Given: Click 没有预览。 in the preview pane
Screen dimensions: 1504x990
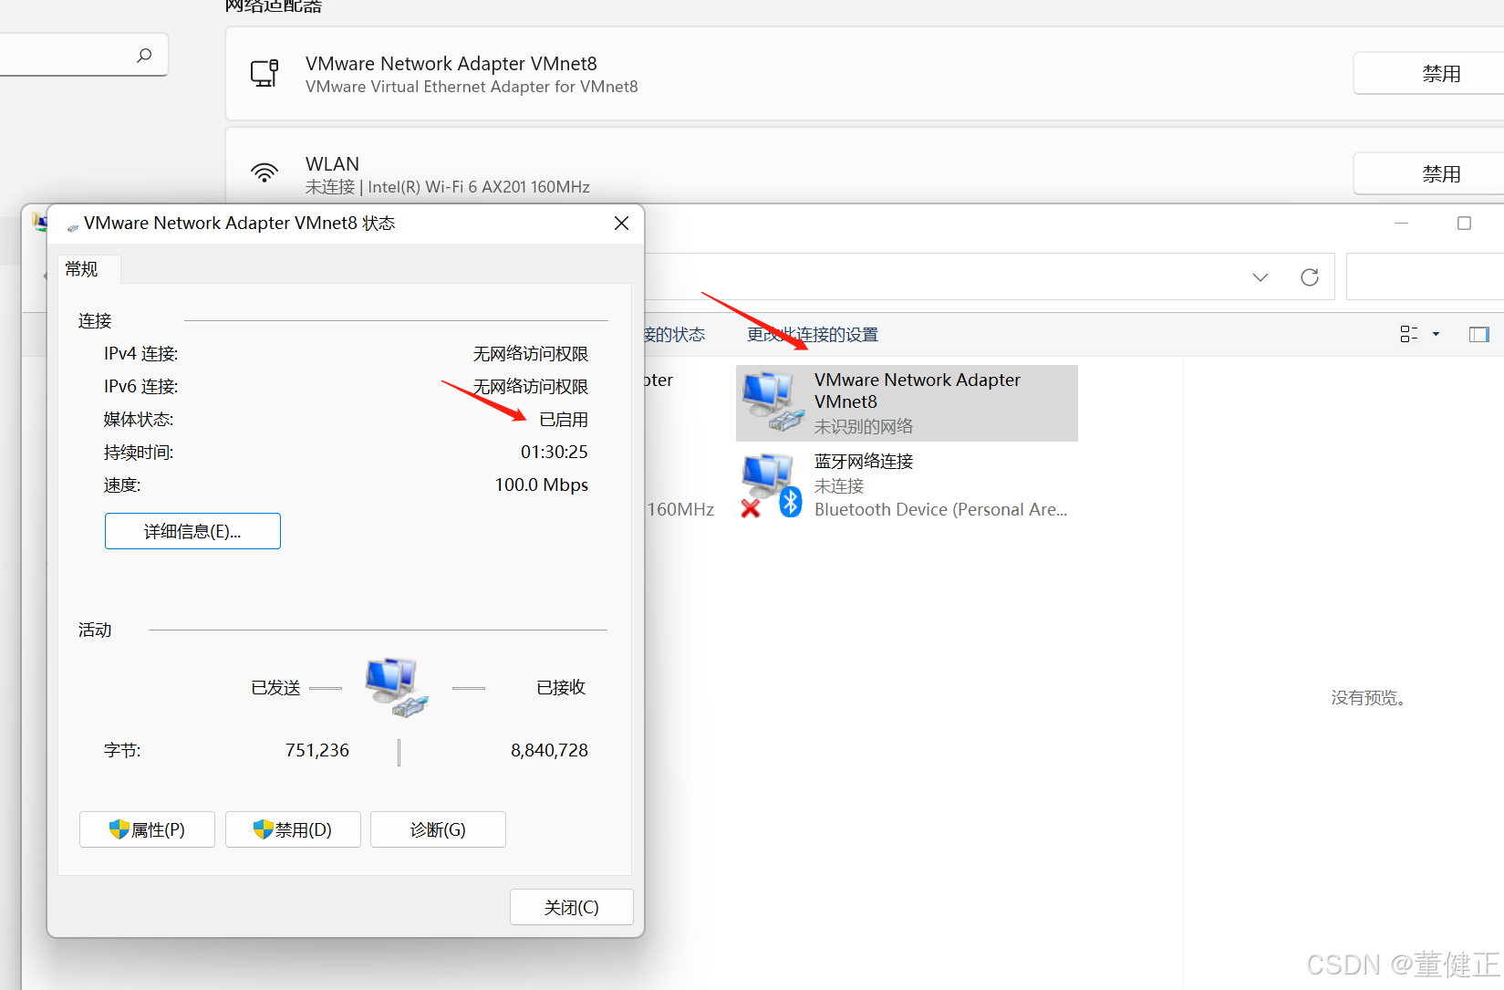Looking at the screenshot, I should (x=1368, y=697).
